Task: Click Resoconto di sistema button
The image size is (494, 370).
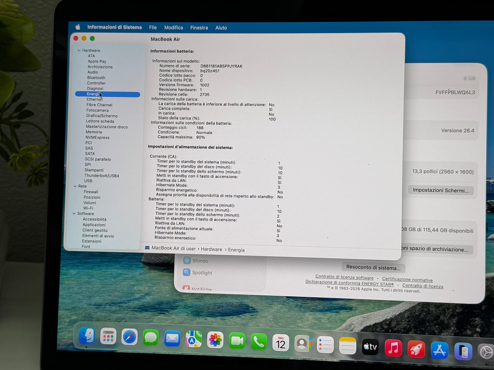Action: (x=373, y=268)
